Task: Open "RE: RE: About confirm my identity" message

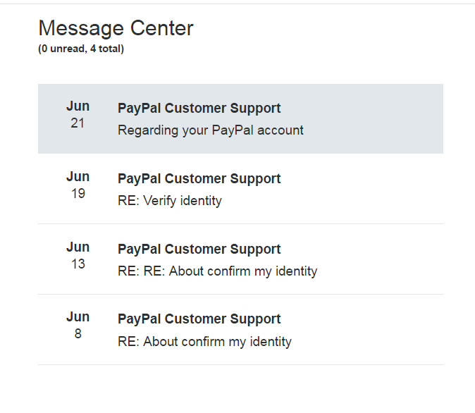Action: point(218,271)
